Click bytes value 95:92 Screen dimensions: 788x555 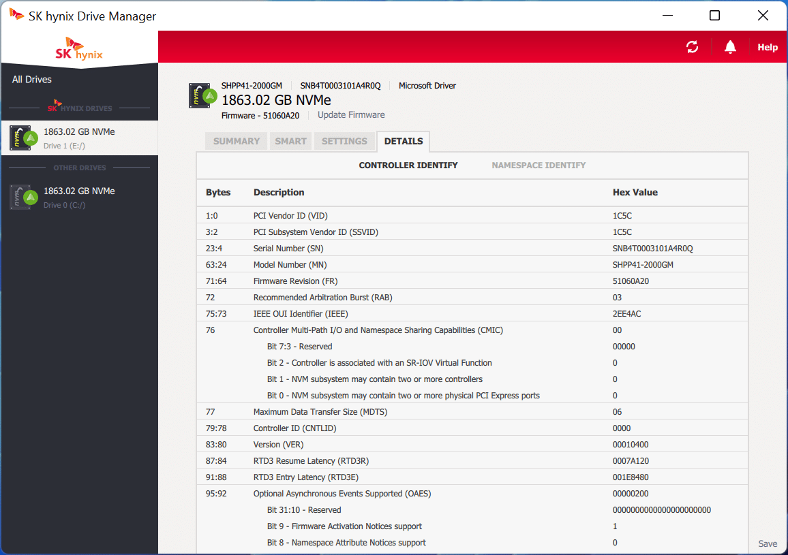pyautogui.click(x=216, y=493)
